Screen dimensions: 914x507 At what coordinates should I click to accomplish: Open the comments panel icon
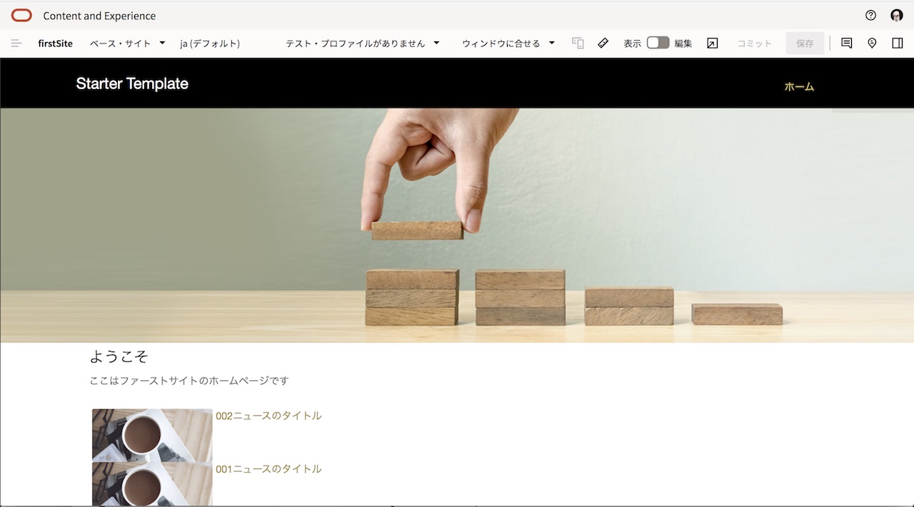click(847, 43)
